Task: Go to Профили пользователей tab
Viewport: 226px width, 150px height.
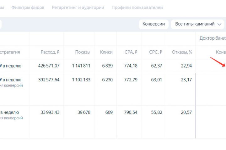Action: tap(137, 7)
